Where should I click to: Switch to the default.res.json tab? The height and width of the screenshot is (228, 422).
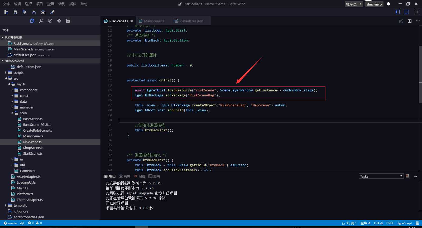tap(191, 21)
